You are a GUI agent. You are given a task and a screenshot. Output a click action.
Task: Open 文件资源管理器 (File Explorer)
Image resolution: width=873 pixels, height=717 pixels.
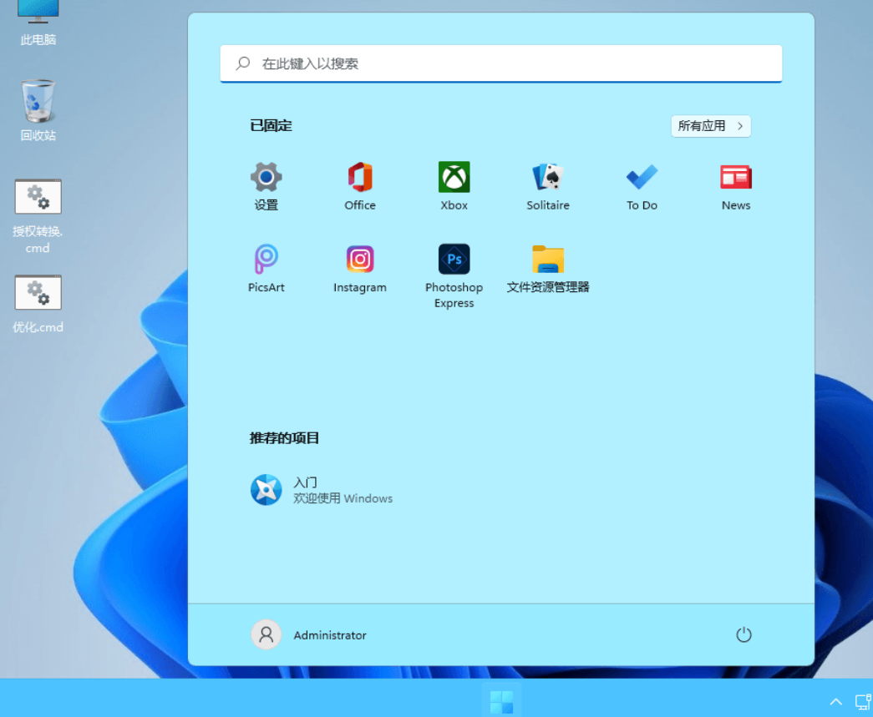548,269
